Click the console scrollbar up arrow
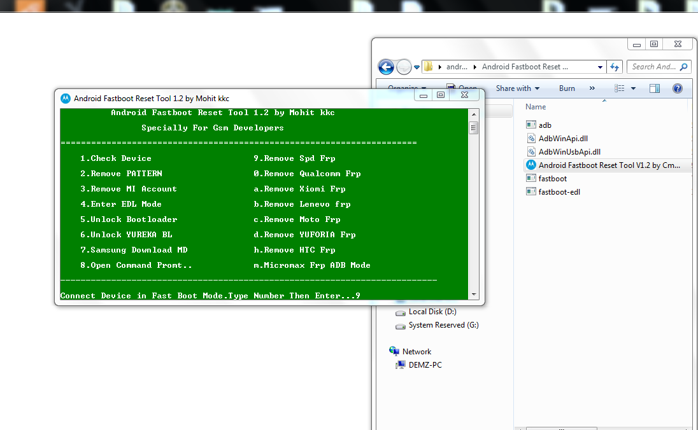Viewport: 698px width, 430px height. 474,114
